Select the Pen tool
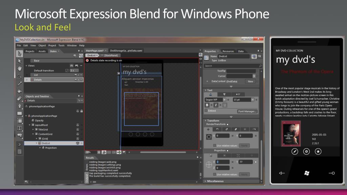Image resolution: width=347 pixels, height=195 pixels. click(19, 106)
